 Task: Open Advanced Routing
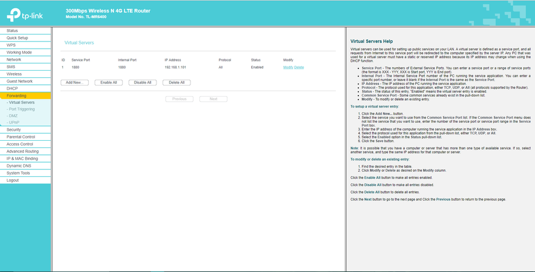25,151
